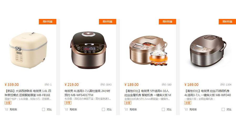
Task: Open the cream-colored rice cooker image
Action: [28, 50]
